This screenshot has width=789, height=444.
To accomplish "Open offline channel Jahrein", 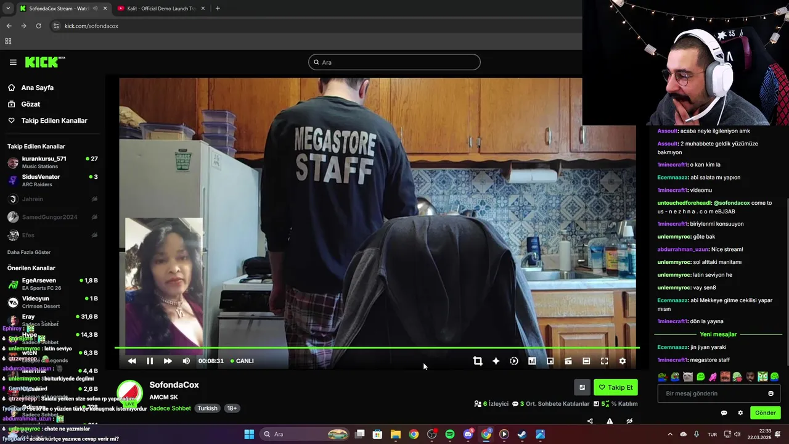I will tap(52, 199).
